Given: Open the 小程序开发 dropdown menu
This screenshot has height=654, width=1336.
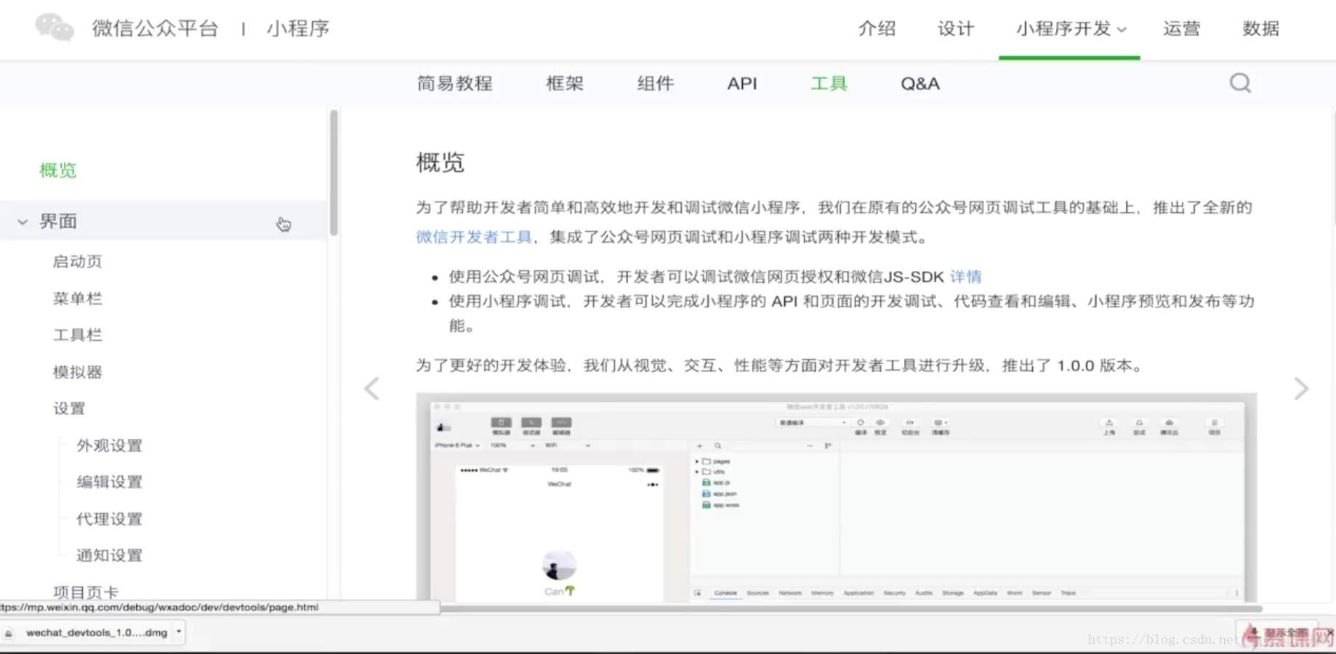Looking at the screenshot, I should 1071,28.
